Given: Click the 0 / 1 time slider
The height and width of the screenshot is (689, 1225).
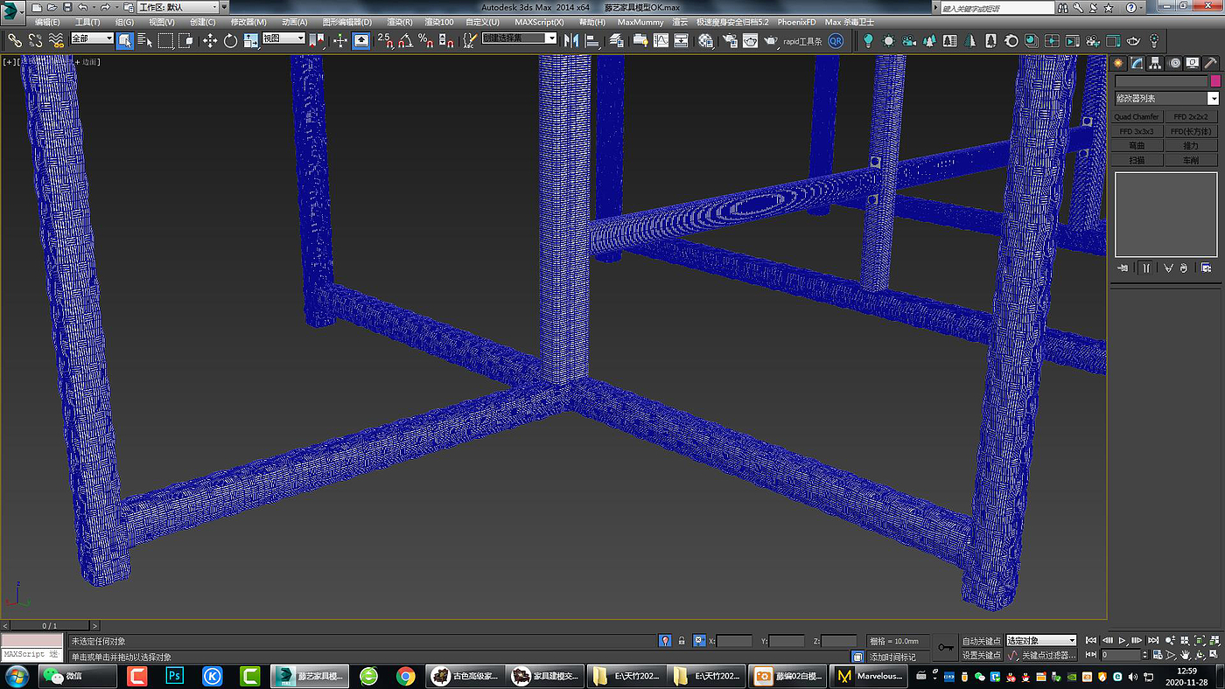Looking at the screenshot, I should click(50, 626).
